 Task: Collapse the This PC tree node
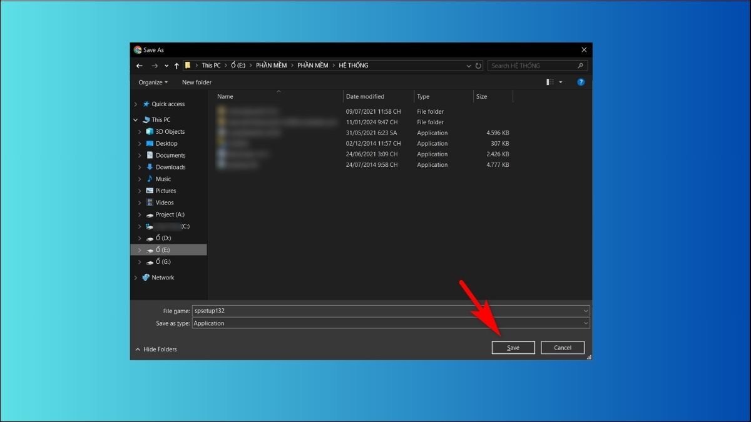[x=136, y=119]
